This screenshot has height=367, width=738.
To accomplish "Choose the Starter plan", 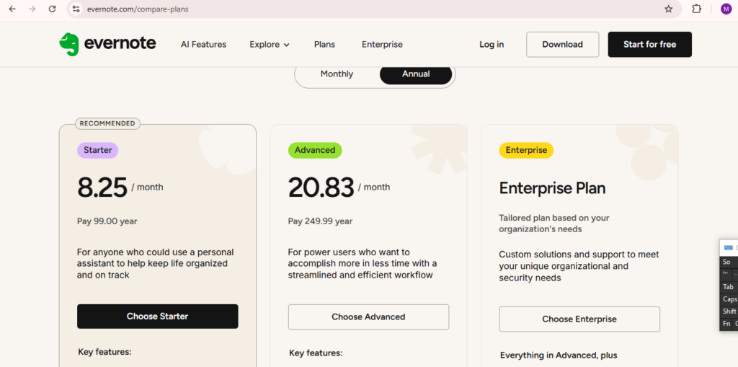I will (158, 316).
